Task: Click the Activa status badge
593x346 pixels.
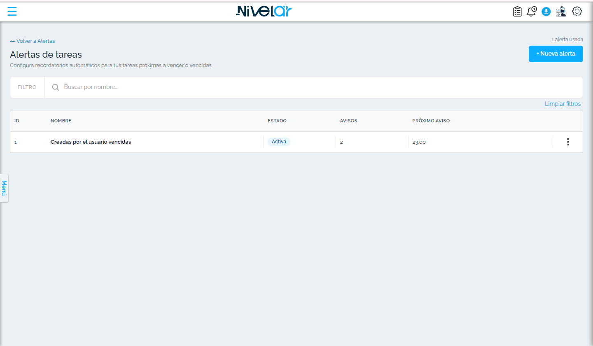Action: (x=279, y=142)
